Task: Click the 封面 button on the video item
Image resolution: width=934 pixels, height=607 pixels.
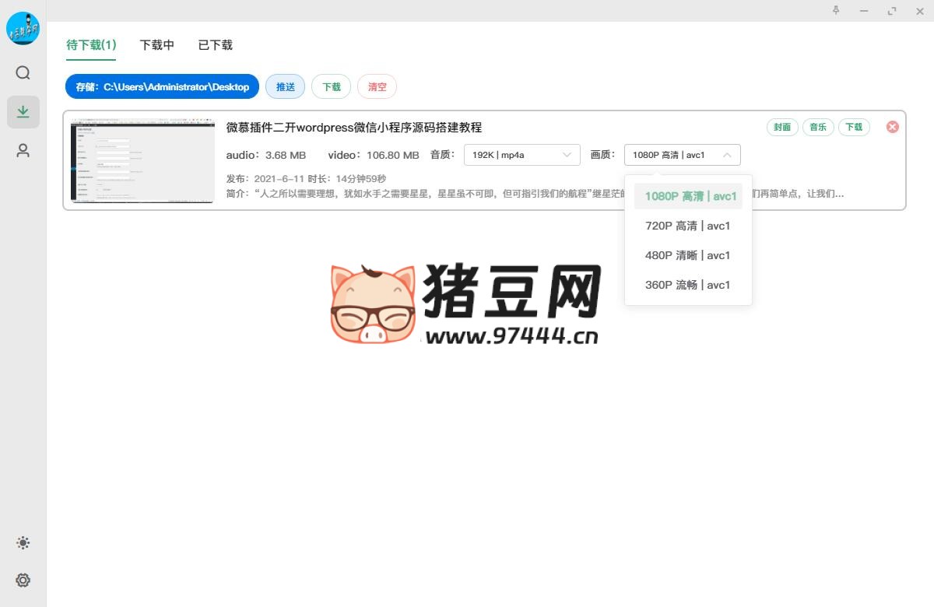Action: point(782,127)
